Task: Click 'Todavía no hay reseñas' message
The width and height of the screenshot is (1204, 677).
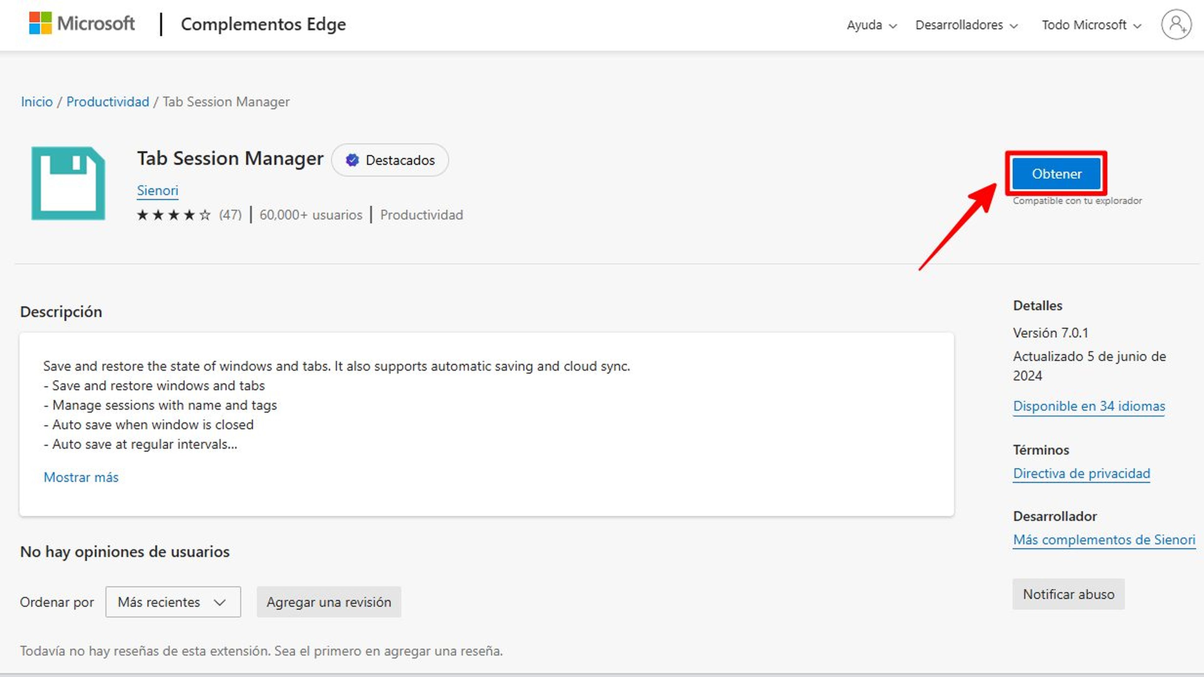Action: (261, 651)
